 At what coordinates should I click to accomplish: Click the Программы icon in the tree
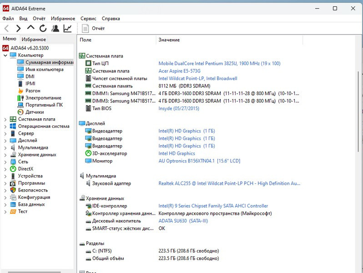tap(13, 183)
